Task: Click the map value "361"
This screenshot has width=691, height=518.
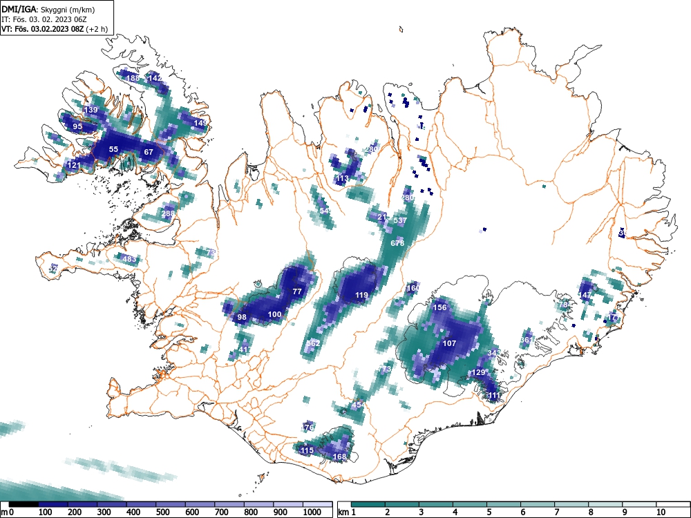Action: coord(527,340)
